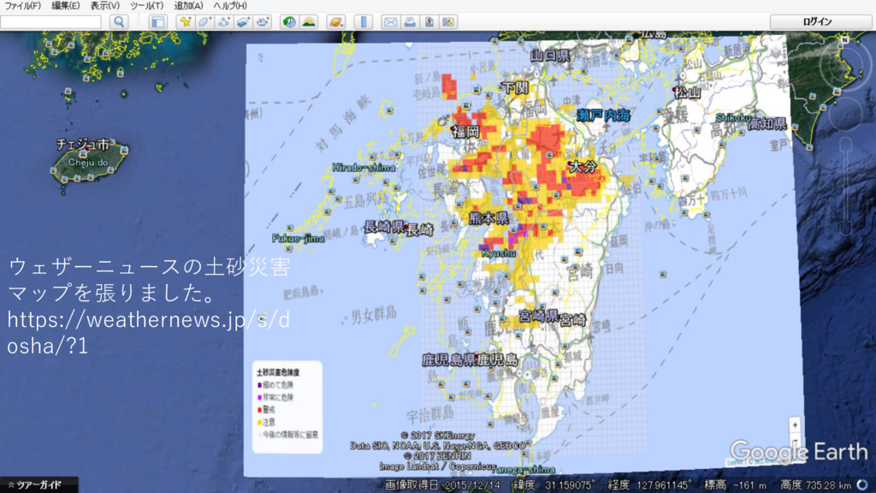
Task: Click the zoom slider control
Action: (x=845, y=187)
